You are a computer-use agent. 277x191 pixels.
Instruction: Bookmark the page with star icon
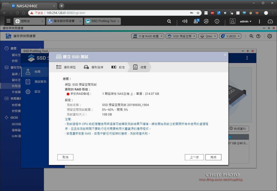198,13
